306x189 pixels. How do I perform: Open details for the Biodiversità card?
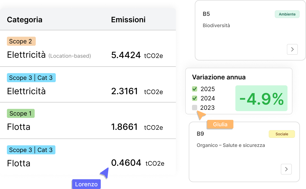[292, 49]
